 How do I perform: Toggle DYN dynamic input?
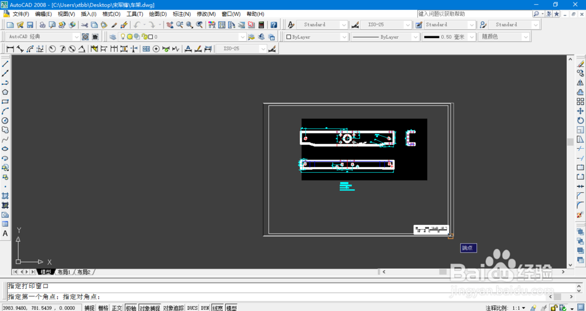(x=205, y=308)
